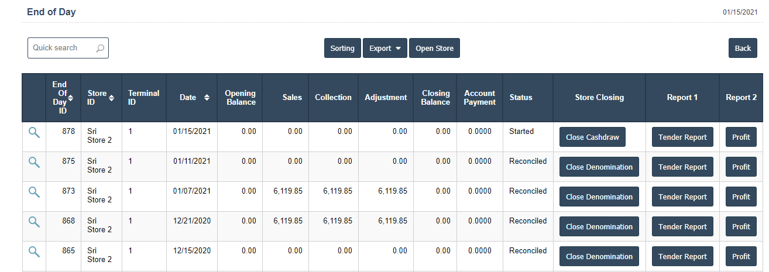Click Tender Report for 12/15/2020 row
769x272 pixels.
(x=682, y=257)
